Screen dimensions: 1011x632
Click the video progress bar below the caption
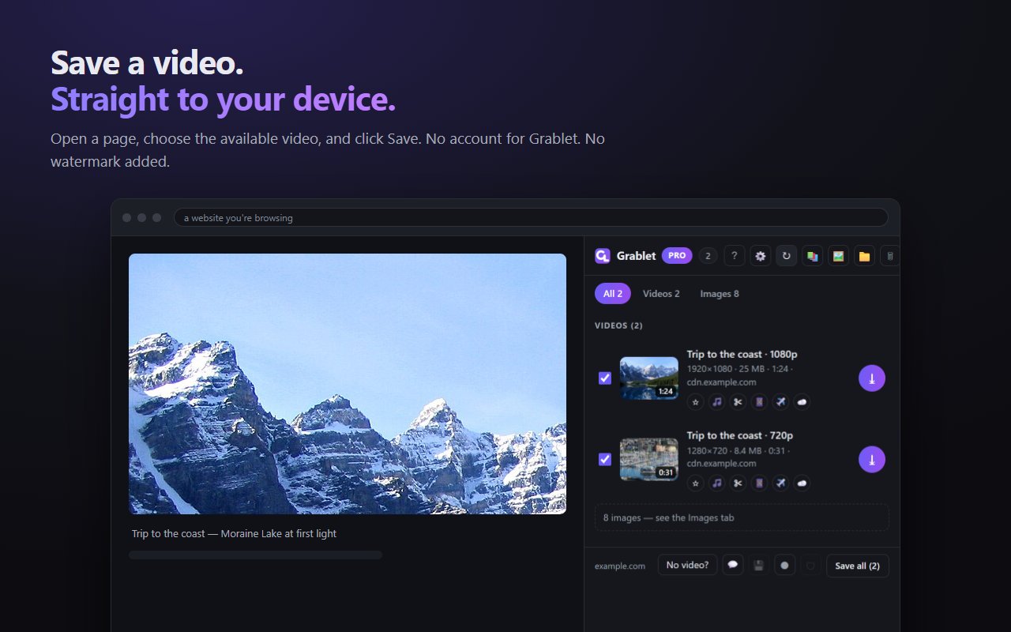(256, 555)
